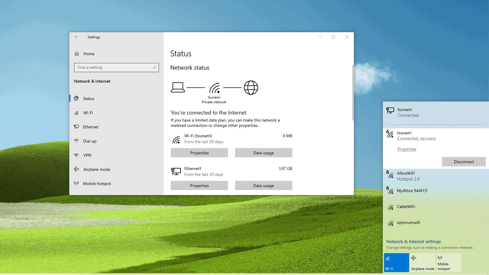This screenshot has width=489, height=275.
Task: Close the Settings window
Action: click(347, 37)
